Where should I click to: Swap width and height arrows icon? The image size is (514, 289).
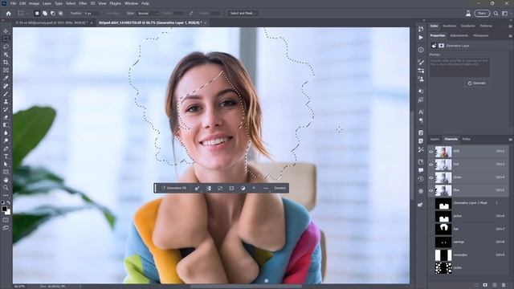point(191,14)
